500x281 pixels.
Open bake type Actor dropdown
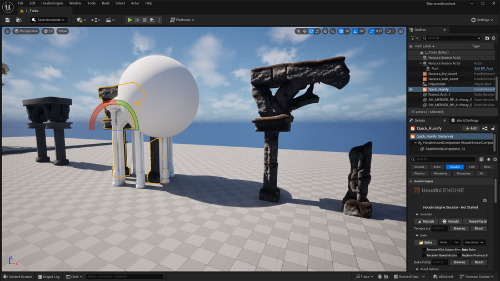tap(449, 243)
